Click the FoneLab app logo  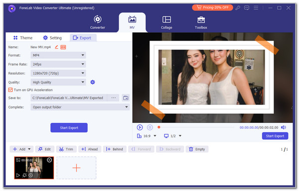click(12, 8)
